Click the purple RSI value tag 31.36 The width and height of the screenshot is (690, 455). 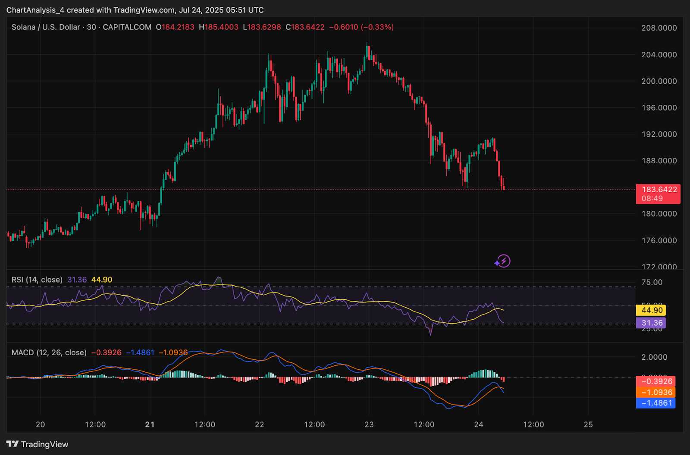(x=651, y=323)
